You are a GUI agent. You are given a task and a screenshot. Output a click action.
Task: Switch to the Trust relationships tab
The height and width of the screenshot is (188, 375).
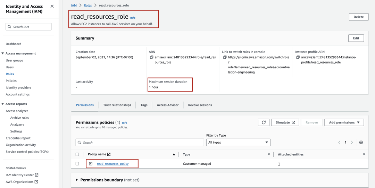tap(117, 105)
